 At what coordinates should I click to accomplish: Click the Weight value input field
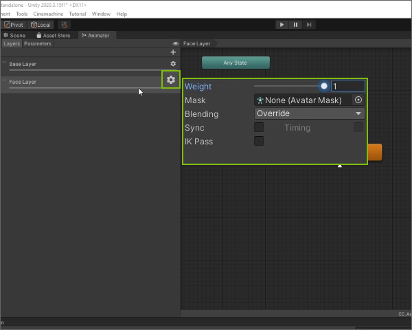348,87
